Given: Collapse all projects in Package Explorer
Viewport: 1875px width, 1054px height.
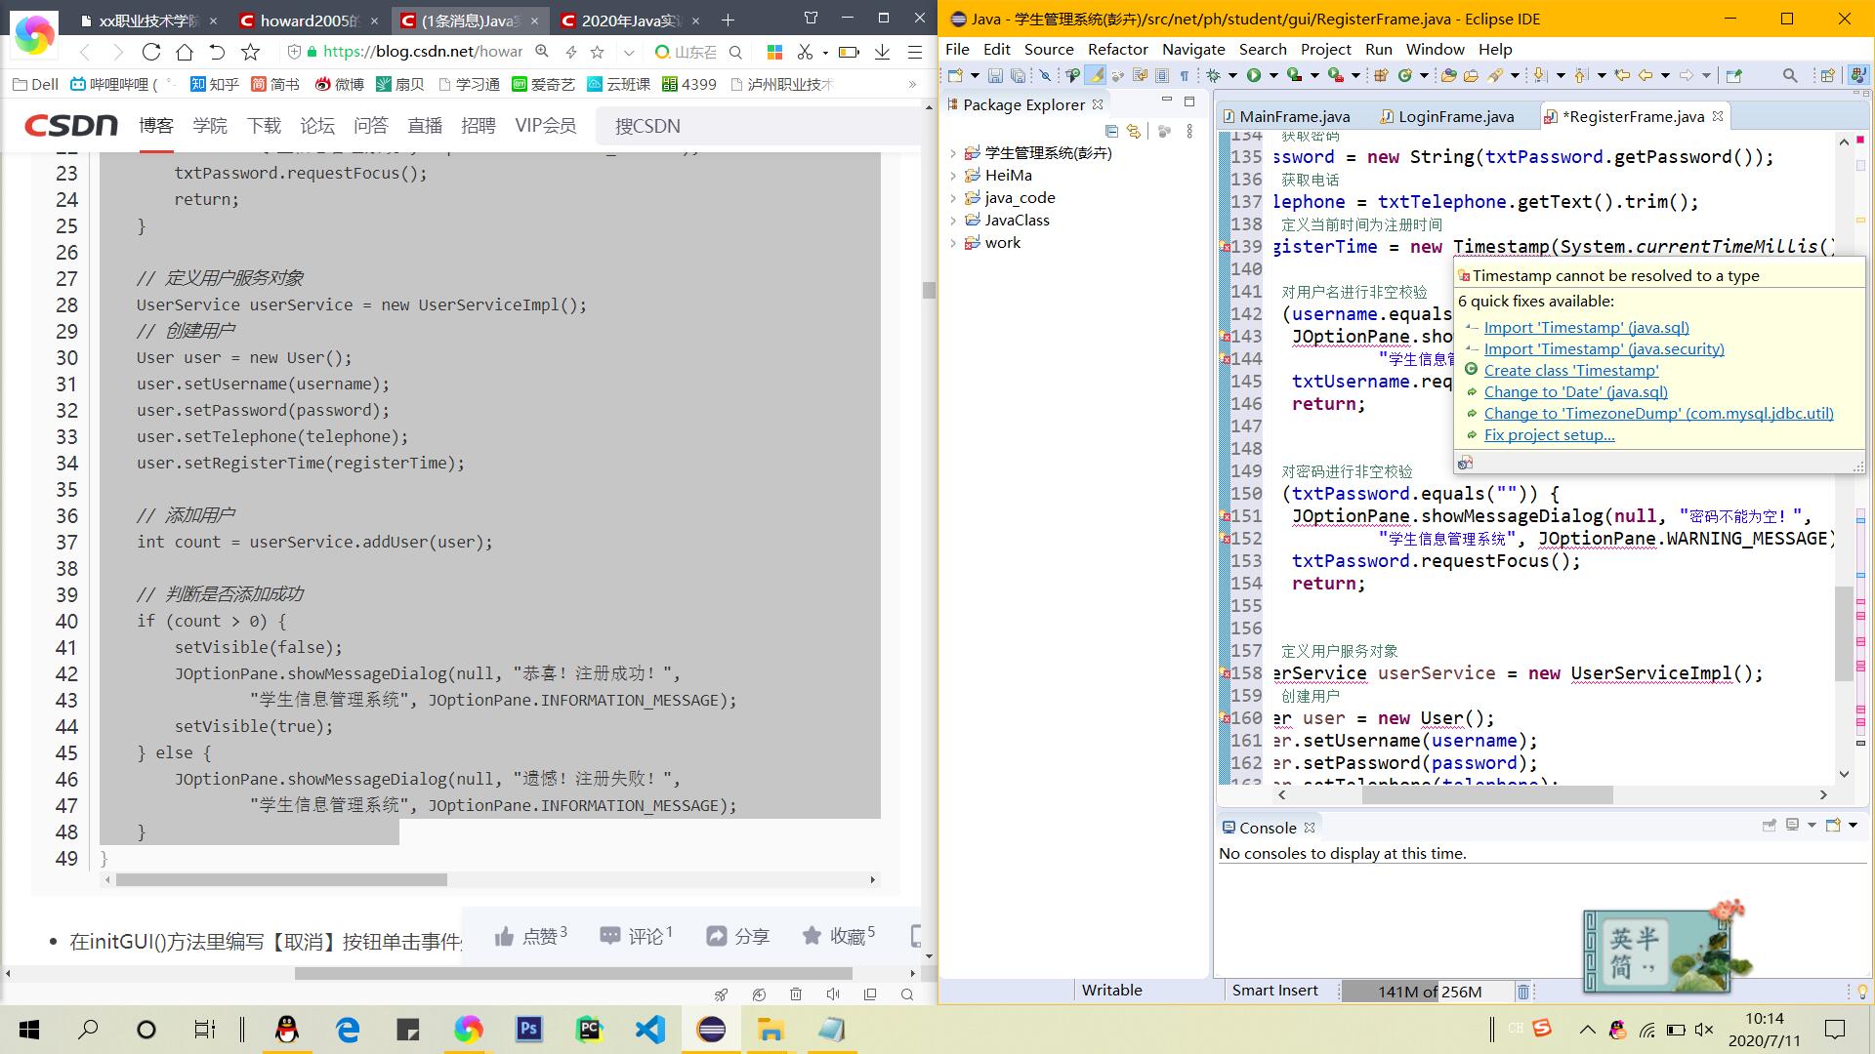Looking at the screenshot, I should [1111, 131].
